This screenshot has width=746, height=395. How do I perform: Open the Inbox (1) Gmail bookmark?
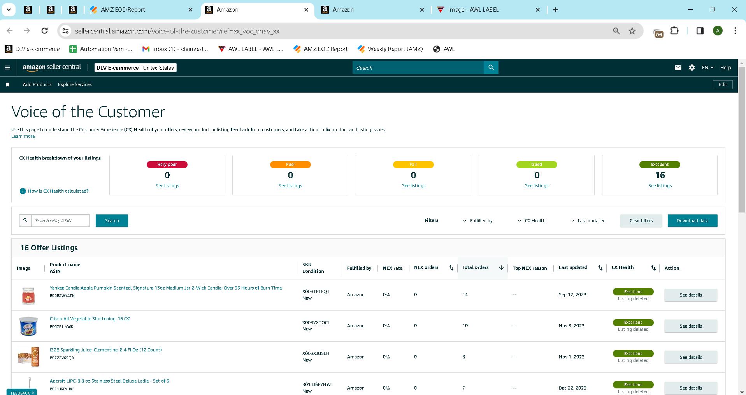175,49
